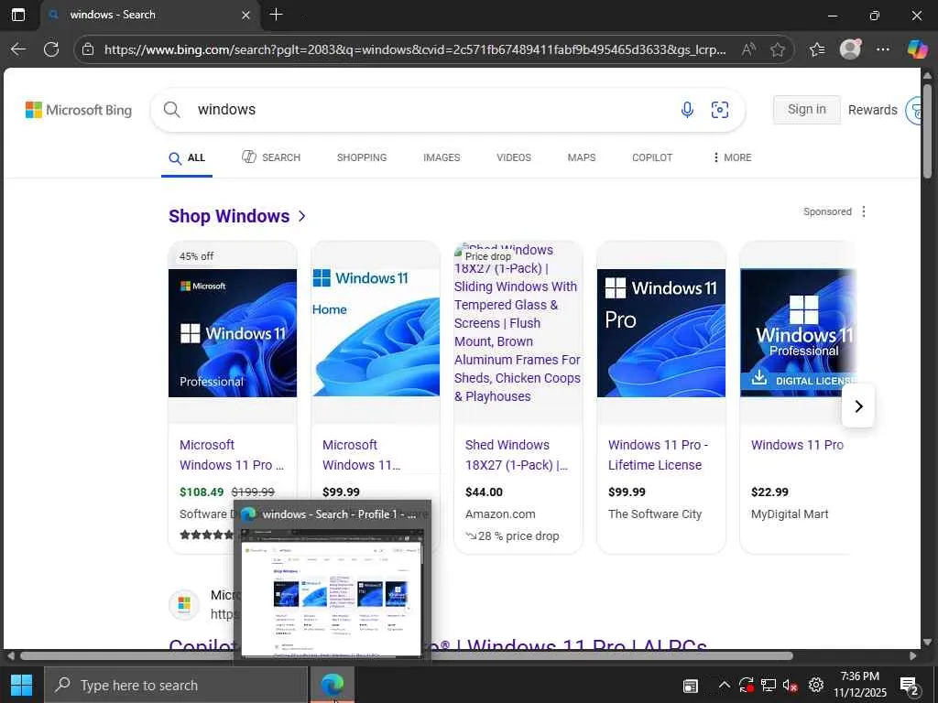Switch to the MAPS tab
Screen dimensions: 938x703
[582, 157]
